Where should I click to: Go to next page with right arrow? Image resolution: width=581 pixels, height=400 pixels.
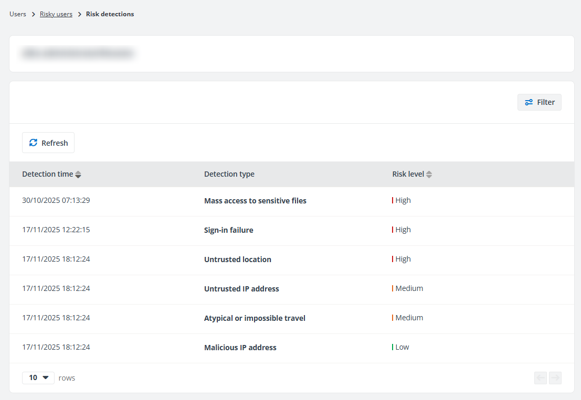coord(555,377)
